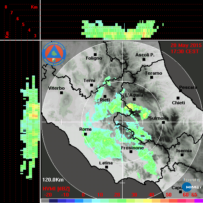Screen dimensions: 203x203
Task: Select the Foligno city marker square
Action: click(x=95, y=54)
